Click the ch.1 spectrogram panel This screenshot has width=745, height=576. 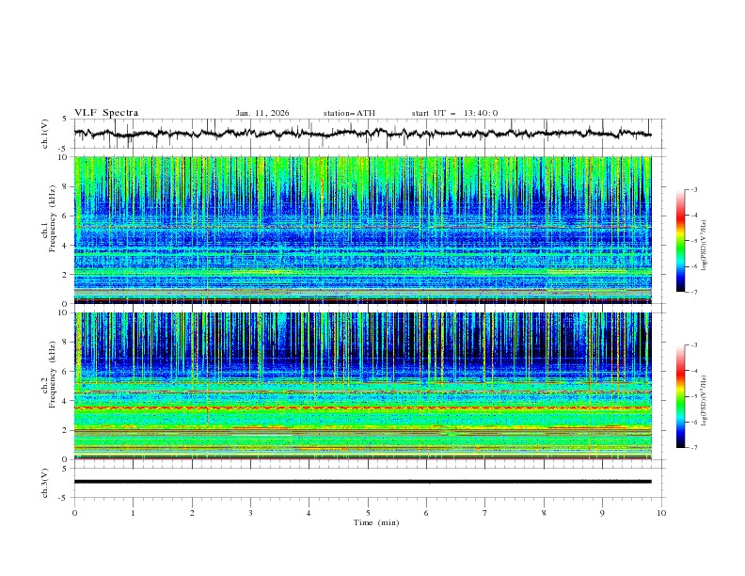tap(362, 230)
